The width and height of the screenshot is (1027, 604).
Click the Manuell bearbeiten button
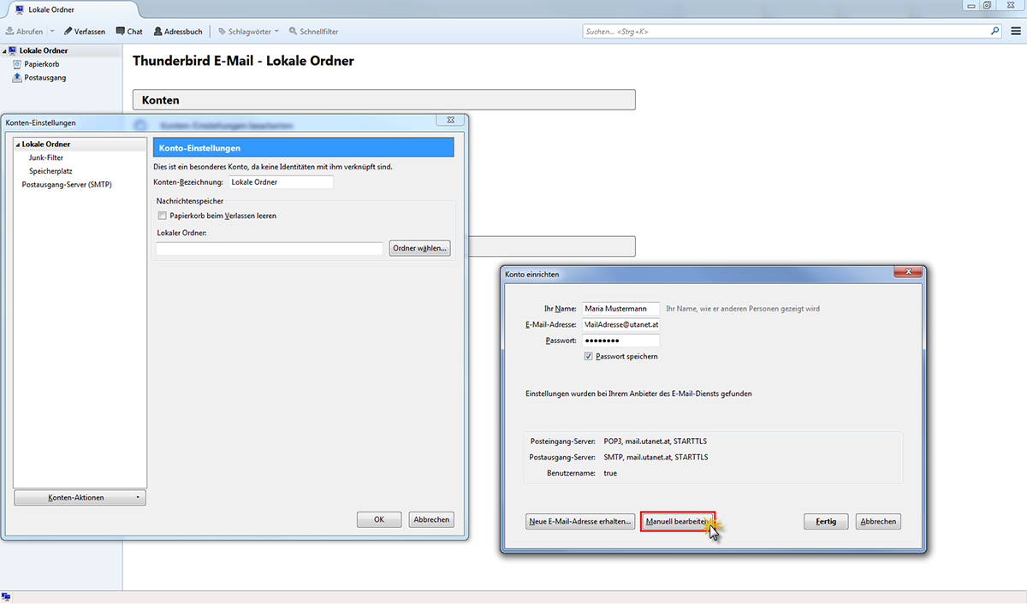pos(678,521)
